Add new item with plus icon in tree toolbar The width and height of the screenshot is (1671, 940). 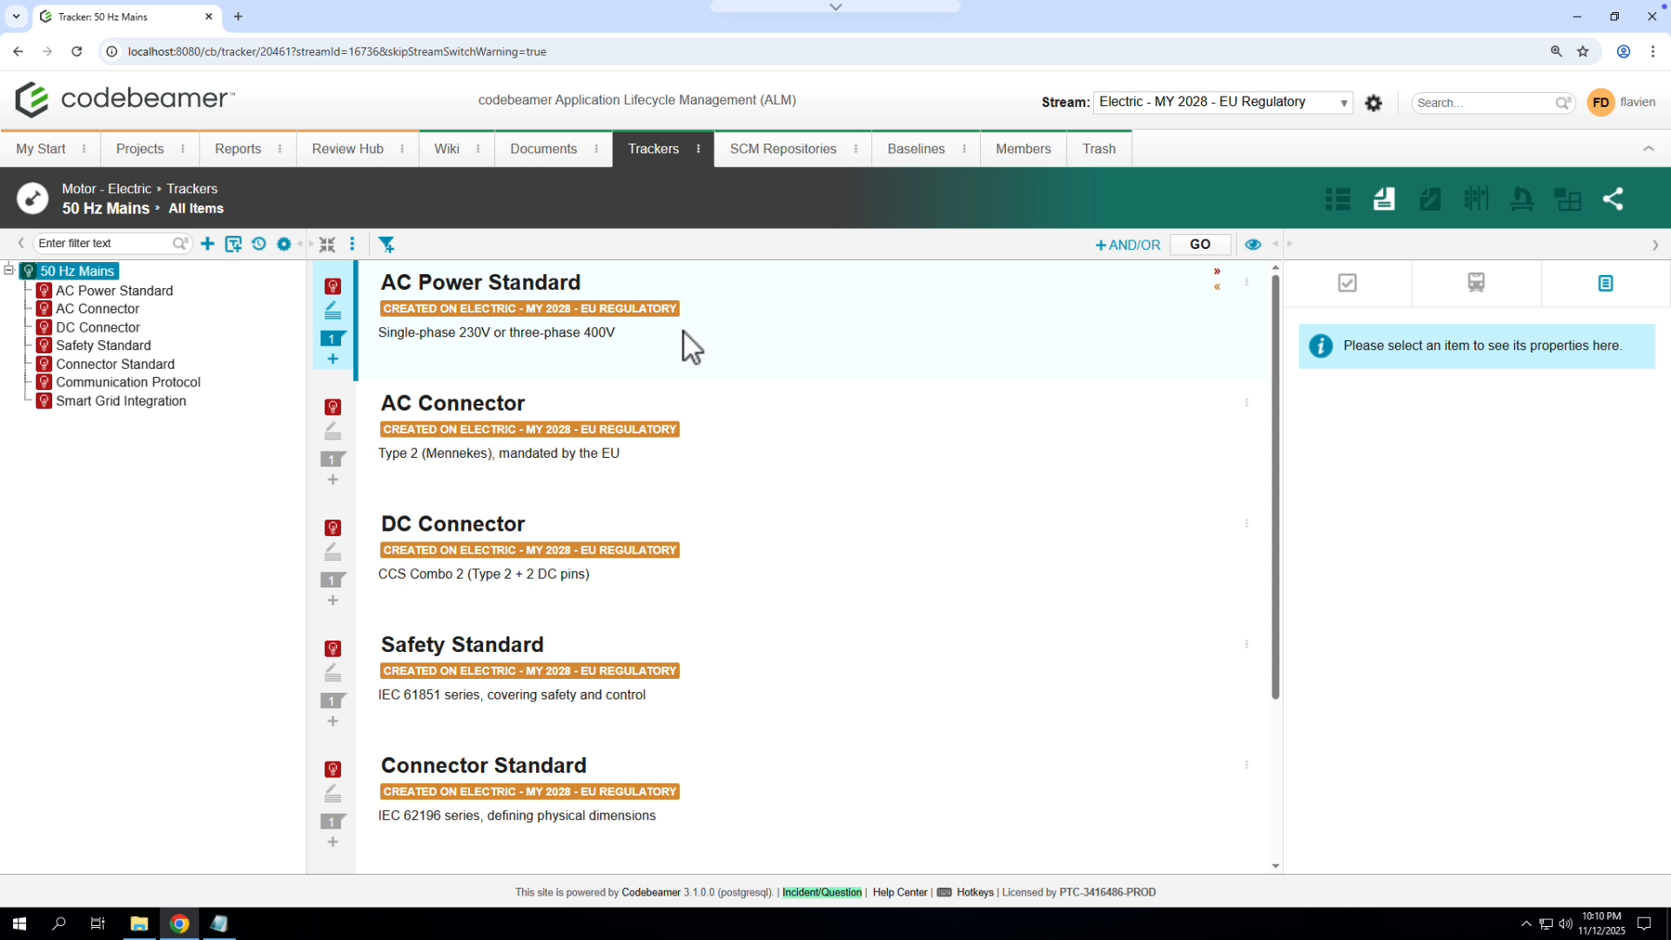pyautogui.click(x=207, y=244)
